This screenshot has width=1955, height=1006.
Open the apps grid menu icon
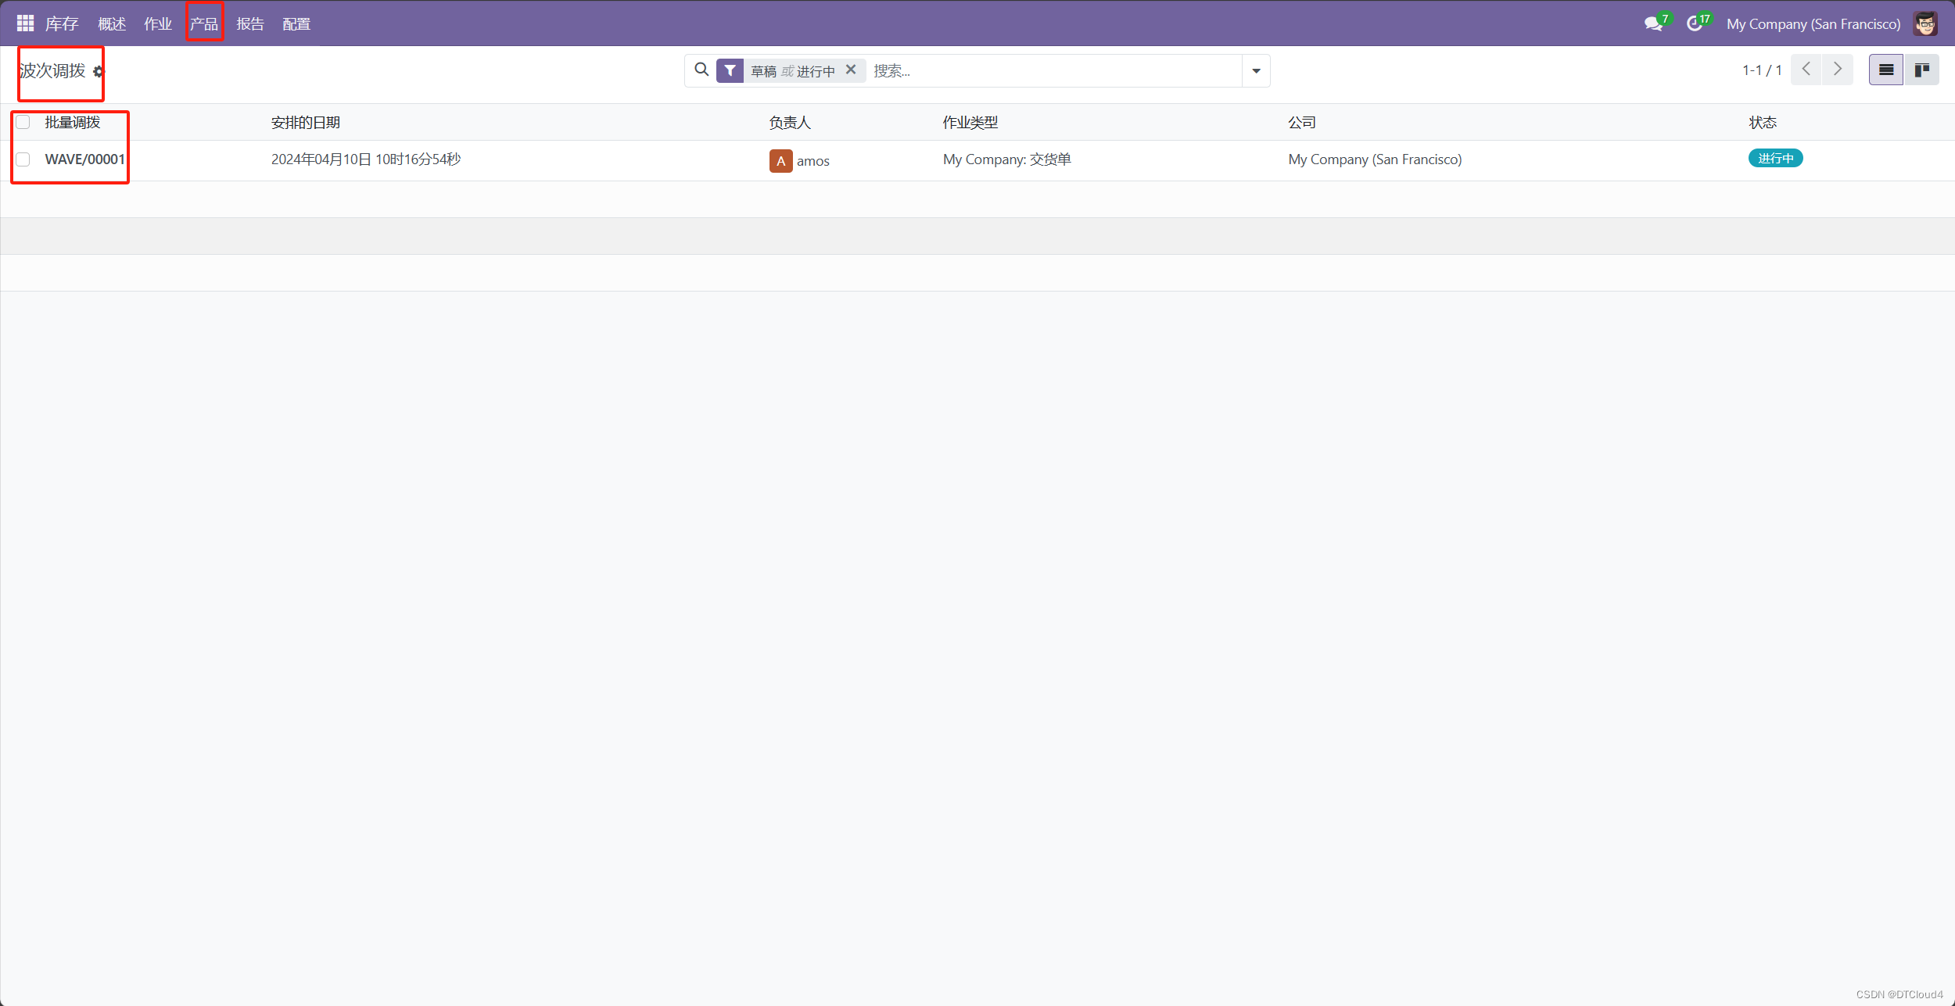pos(25,23)
